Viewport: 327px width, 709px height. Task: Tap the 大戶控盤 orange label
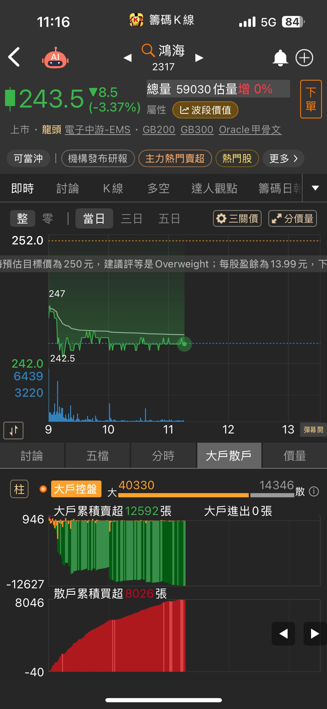click(x=76, y=489)
